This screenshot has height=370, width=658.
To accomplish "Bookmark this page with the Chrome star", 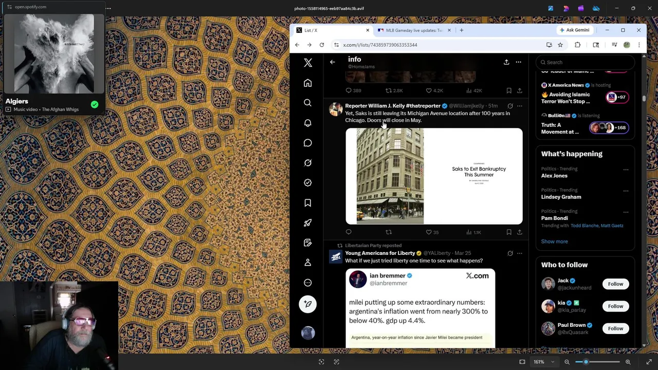I will click(x=560, y=45).
